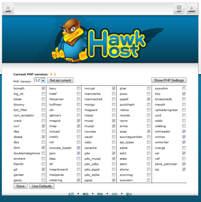Disable xmlreader extension
This screenshot has height=202, width=201.
[x=184, y=132]
